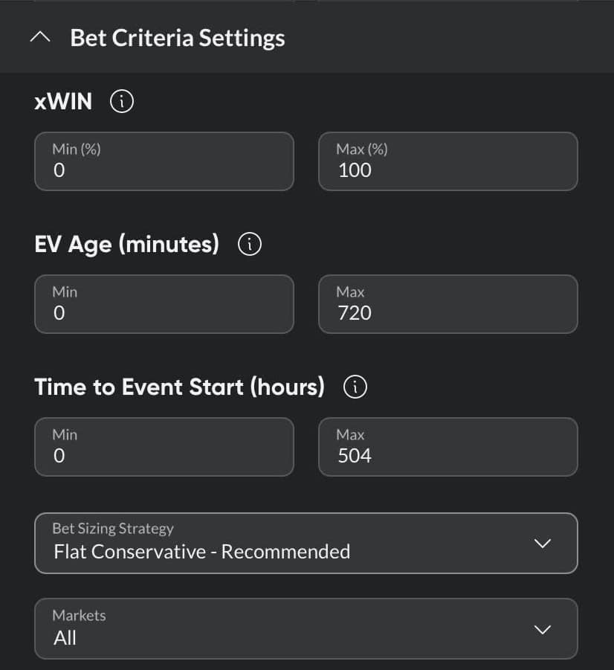Select the EV Age Max field showing 720

(448, 304)
